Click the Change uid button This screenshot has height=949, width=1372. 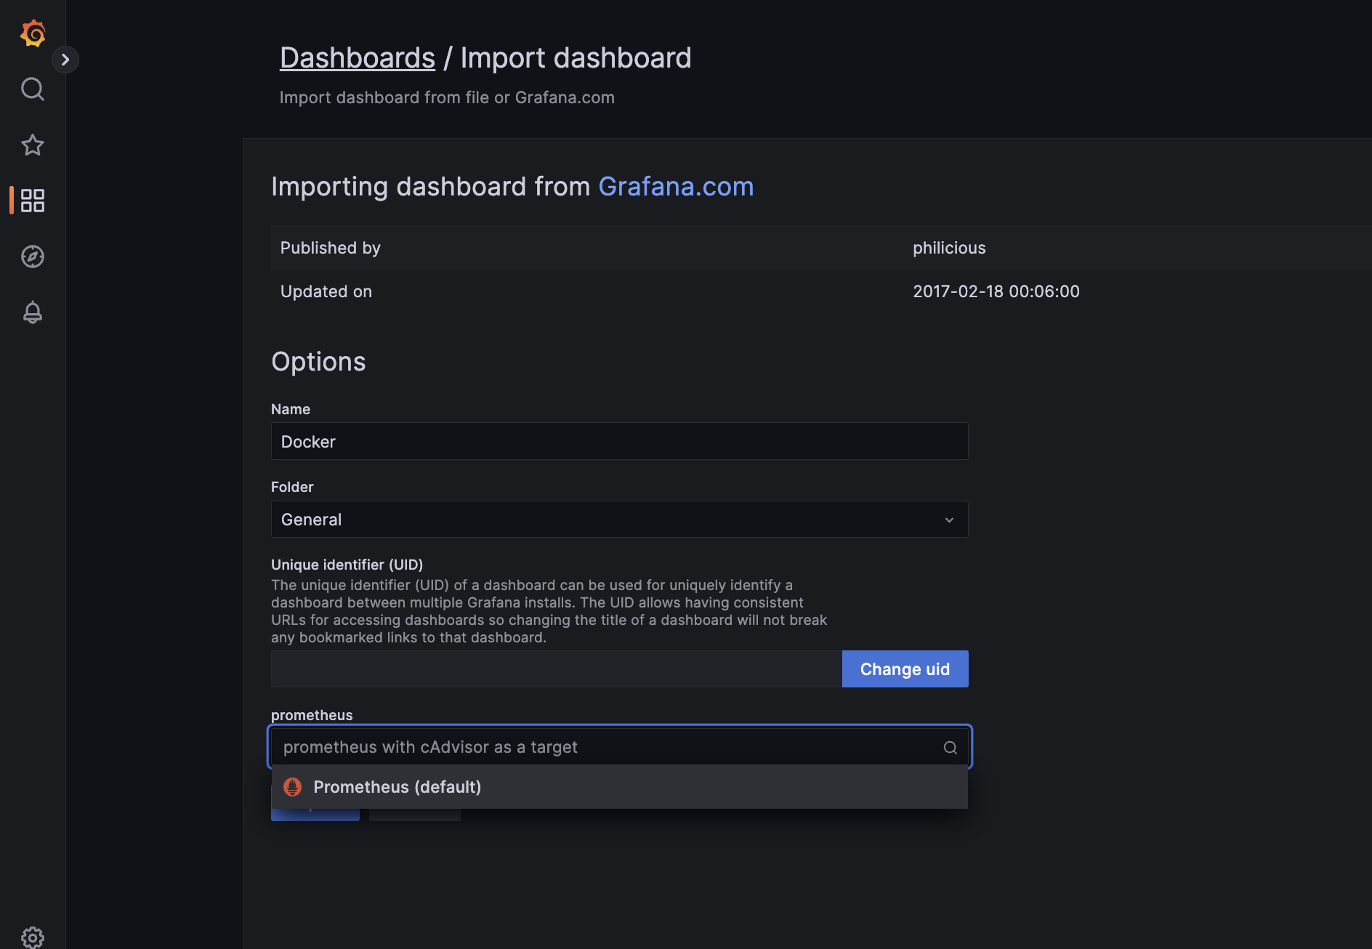pyautogui.click(x=905, y=669)
